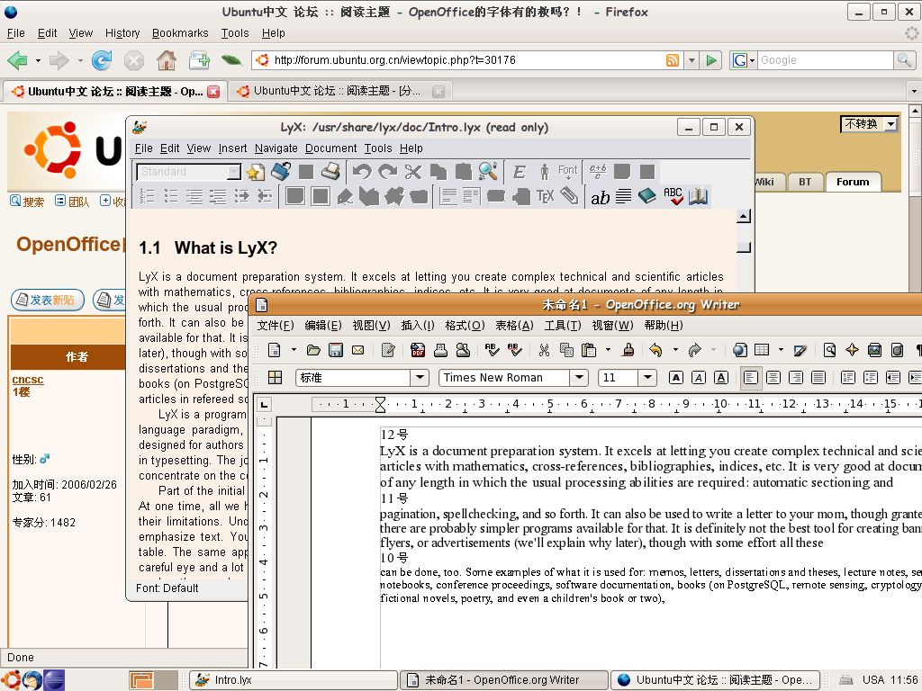Click the paperclip attachment icon in LyX
The image size is (922, 691).
click(569, 196)
